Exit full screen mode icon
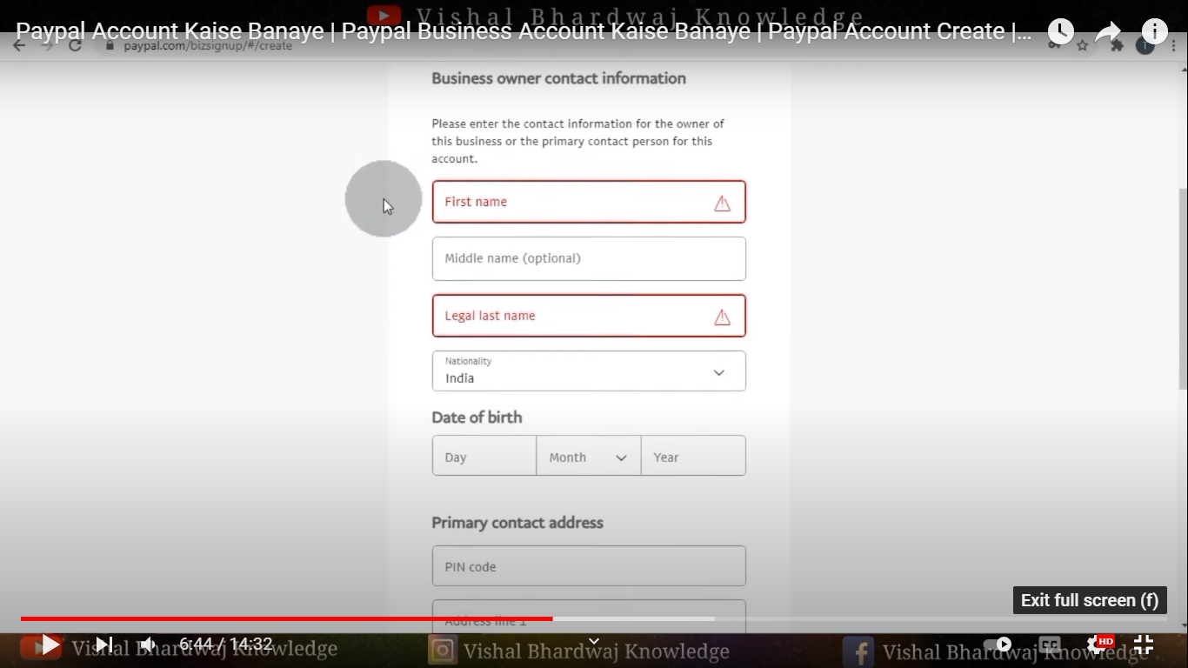Viewport: 1188px width, 668px height. 1144,645
